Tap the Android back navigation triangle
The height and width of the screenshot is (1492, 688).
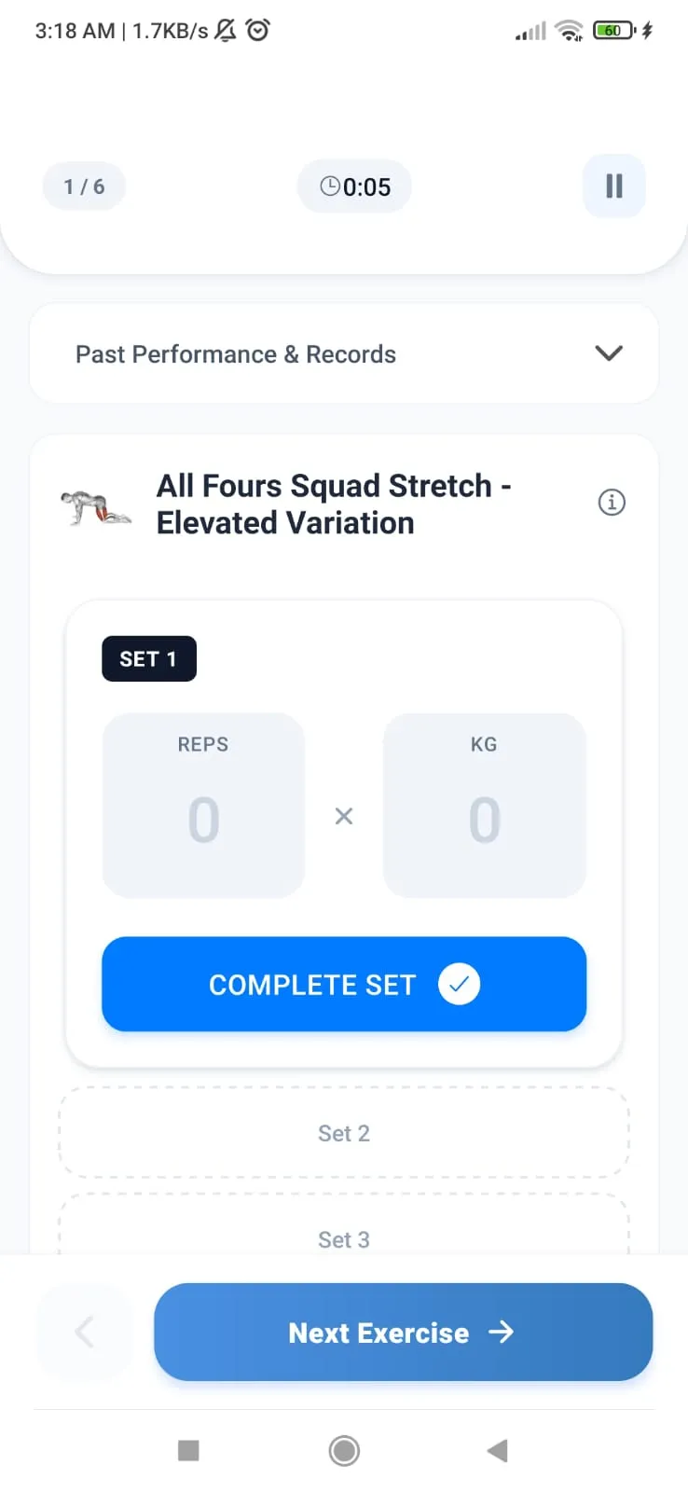[x=498, y=1450]
